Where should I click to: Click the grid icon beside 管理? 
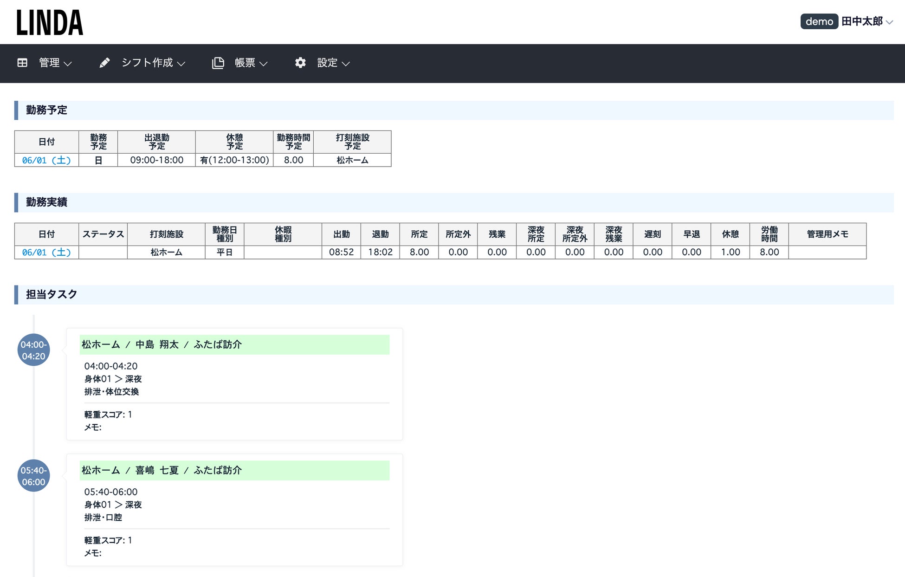coord(22,63)
